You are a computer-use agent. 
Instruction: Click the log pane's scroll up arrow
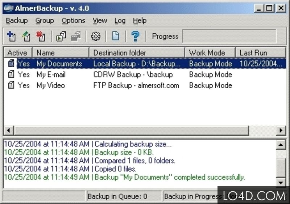click(x=281, y=145)
